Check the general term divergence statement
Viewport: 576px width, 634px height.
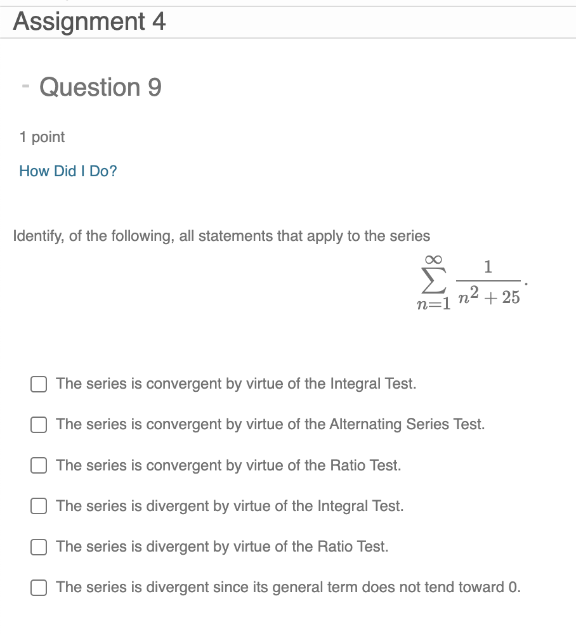point(38,587)
